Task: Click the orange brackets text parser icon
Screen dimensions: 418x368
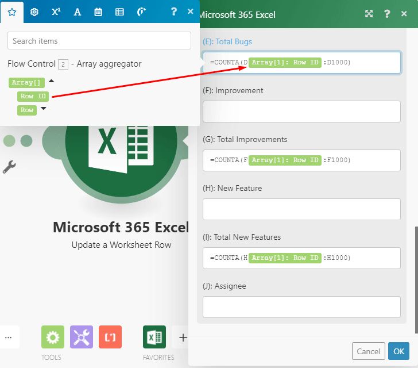Action: [110, 338]
